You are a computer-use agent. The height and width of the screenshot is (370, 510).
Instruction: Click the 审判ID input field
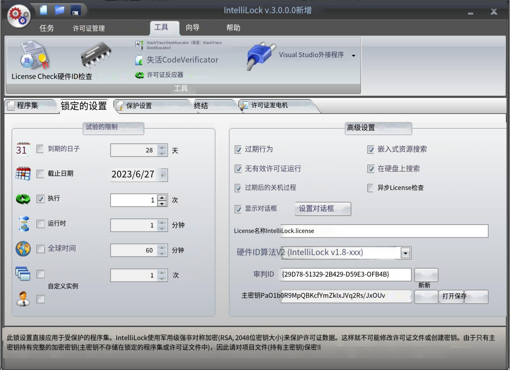346,274
